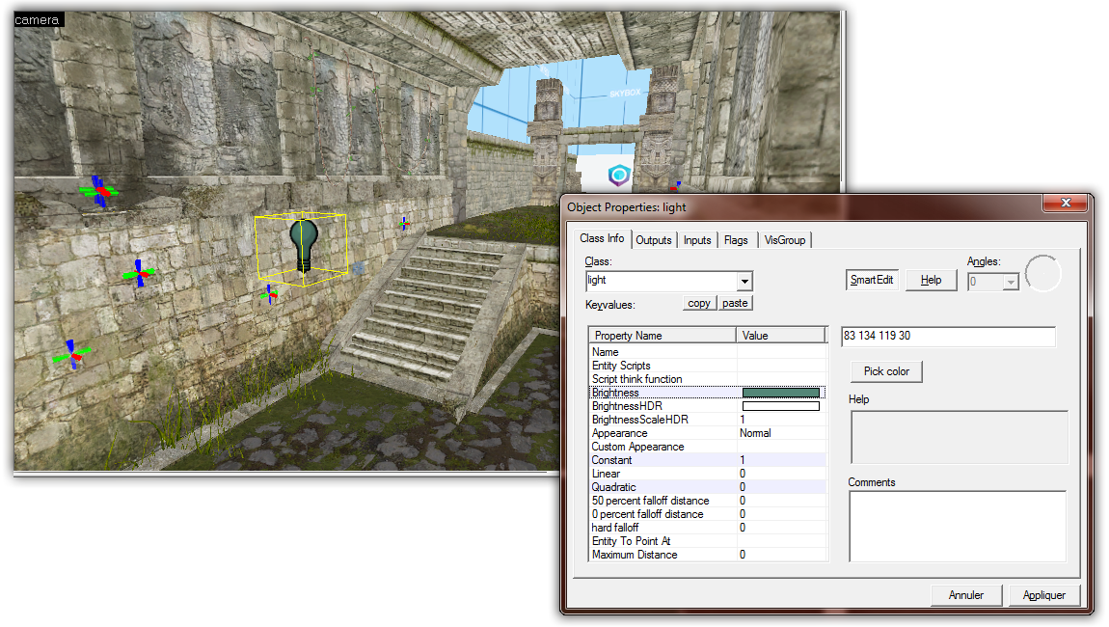Click the Appliquer button
The width and height of the screenshot is (1109, 627).
pos(1045,595)
